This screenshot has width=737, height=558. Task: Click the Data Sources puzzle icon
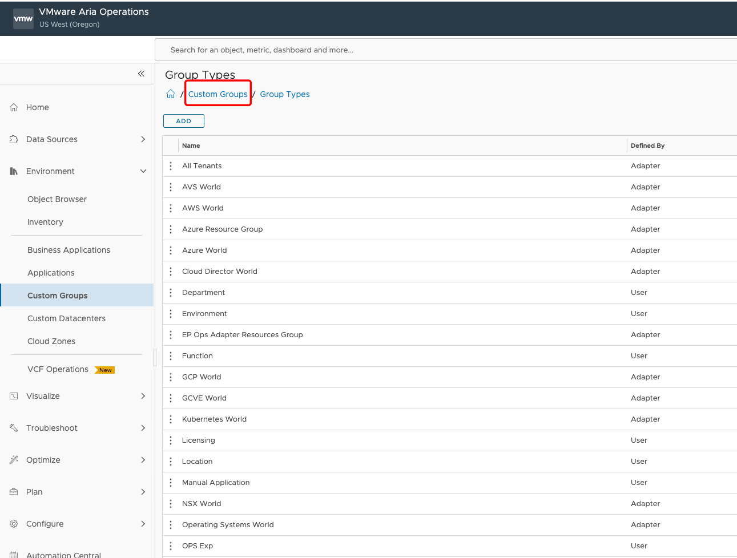(x=14, y=139)
